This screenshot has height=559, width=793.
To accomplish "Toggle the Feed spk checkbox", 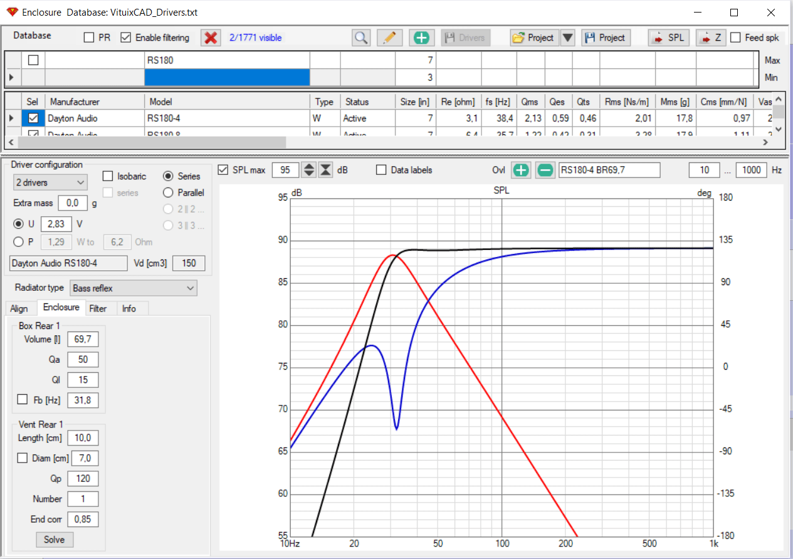I will [x=735, y=38].
